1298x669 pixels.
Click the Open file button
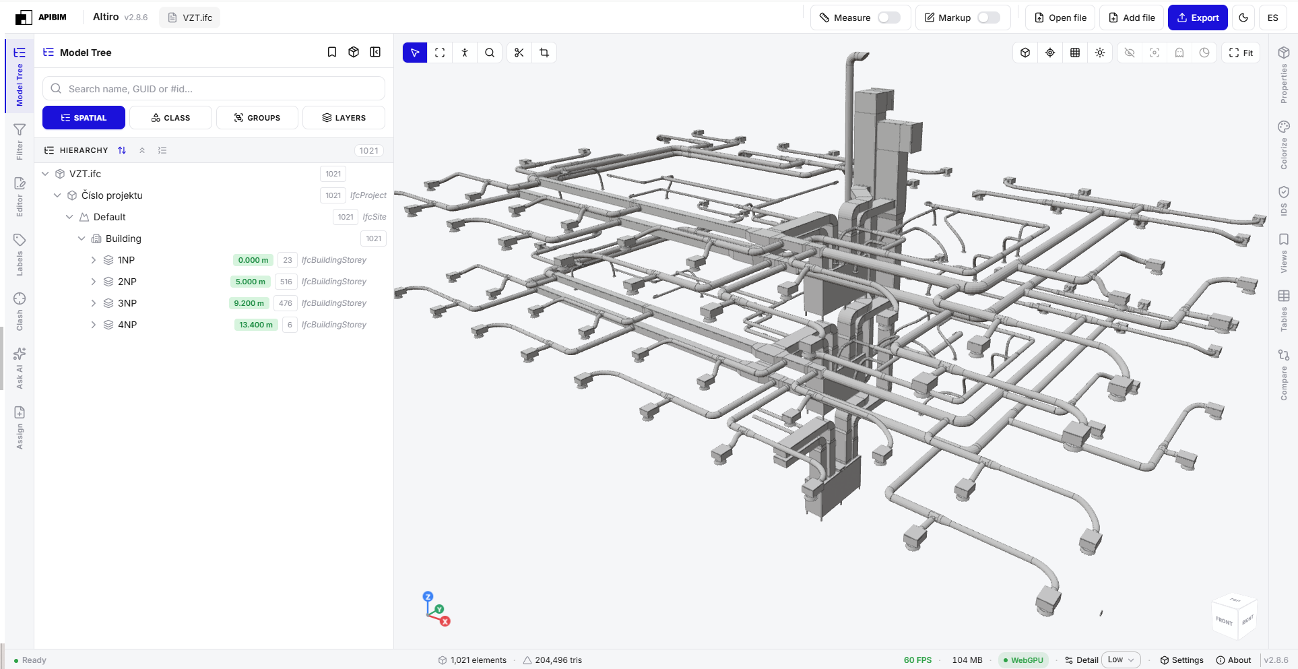(x=1060, y=18)
